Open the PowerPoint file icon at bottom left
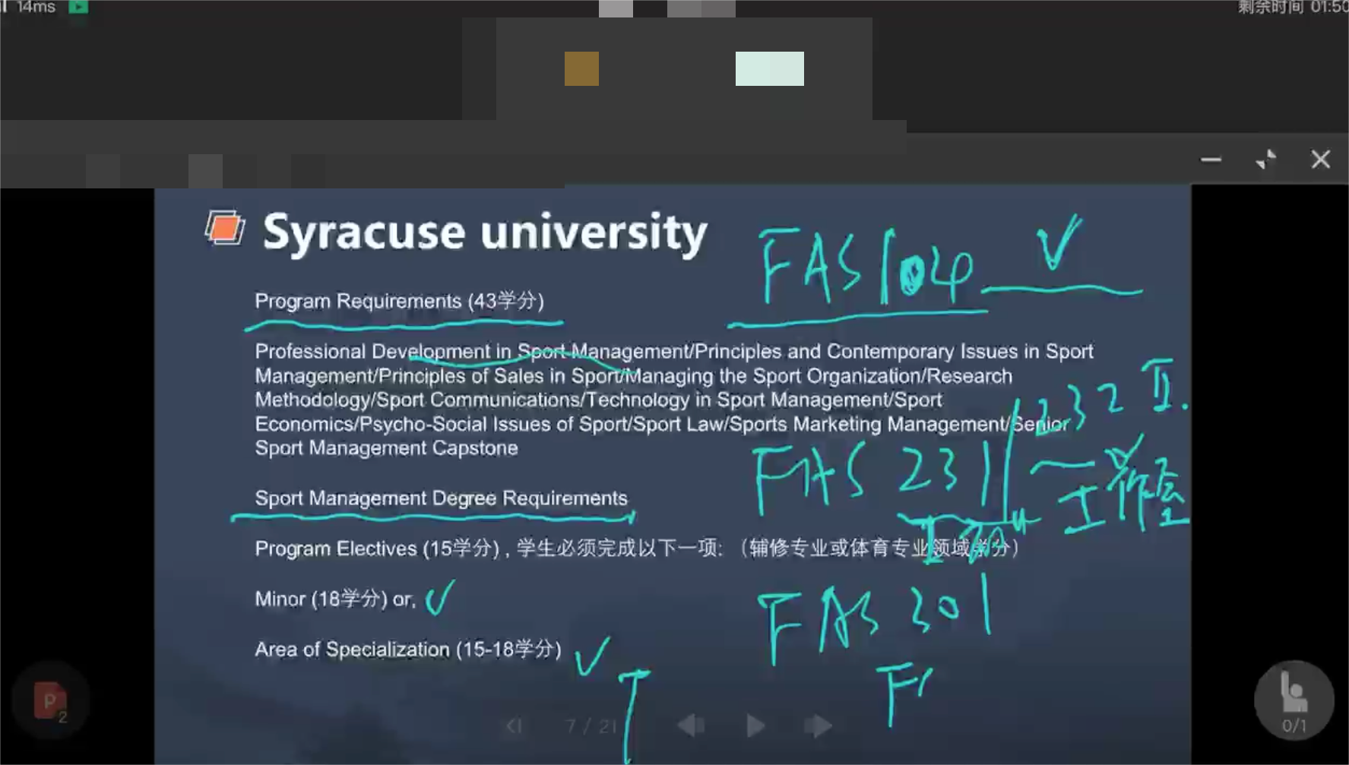 (x=50, y=700)
